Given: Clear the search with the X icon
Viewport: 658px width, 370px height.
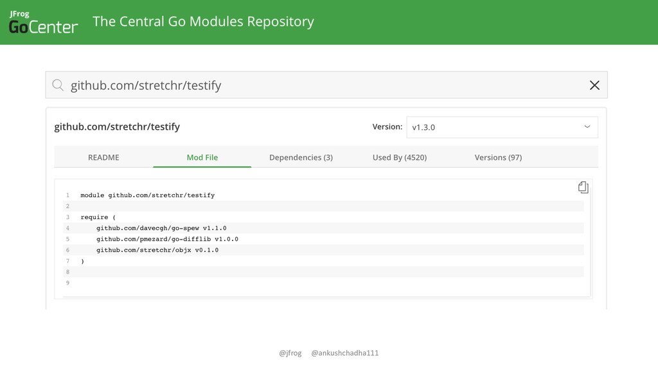Looking at the screenshot, I should (x=594, y=85).
